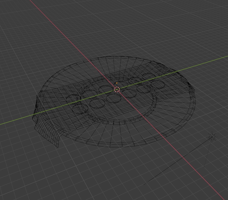Image resolution: width=228 pixels, height=200 pixels.
Task: Click the red-white 3D cursor circle
Action: (117, 89)
